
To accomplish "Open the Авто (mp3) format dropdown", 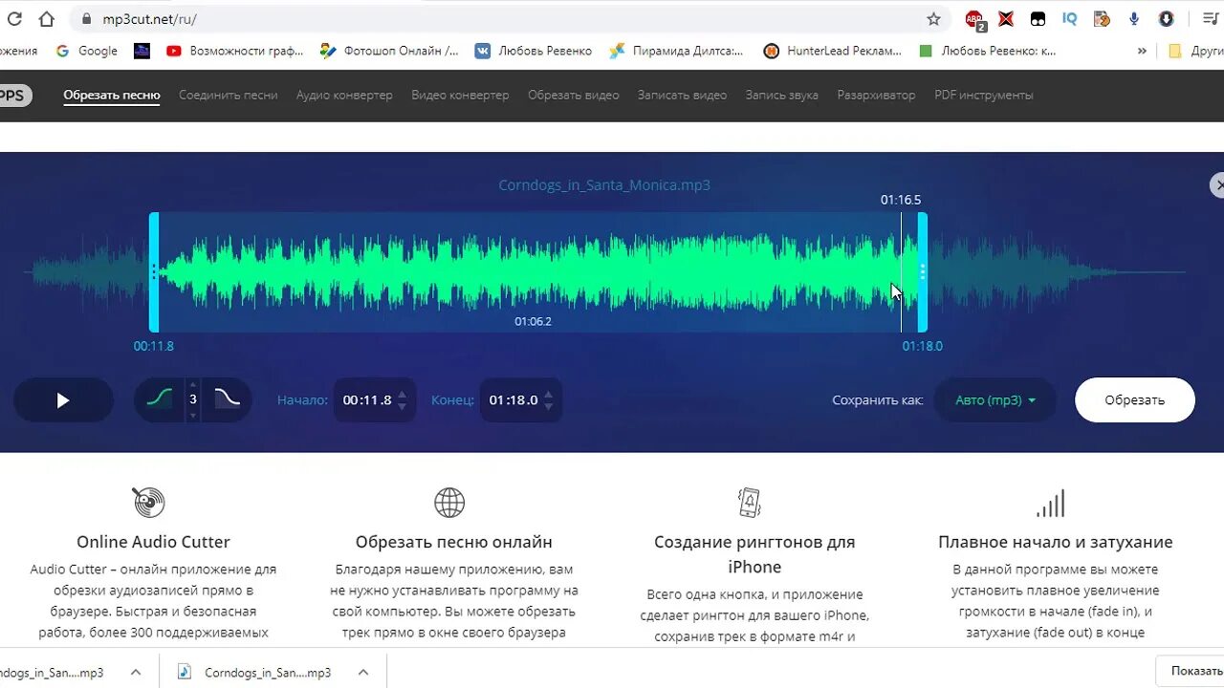I will pos(995,400).
